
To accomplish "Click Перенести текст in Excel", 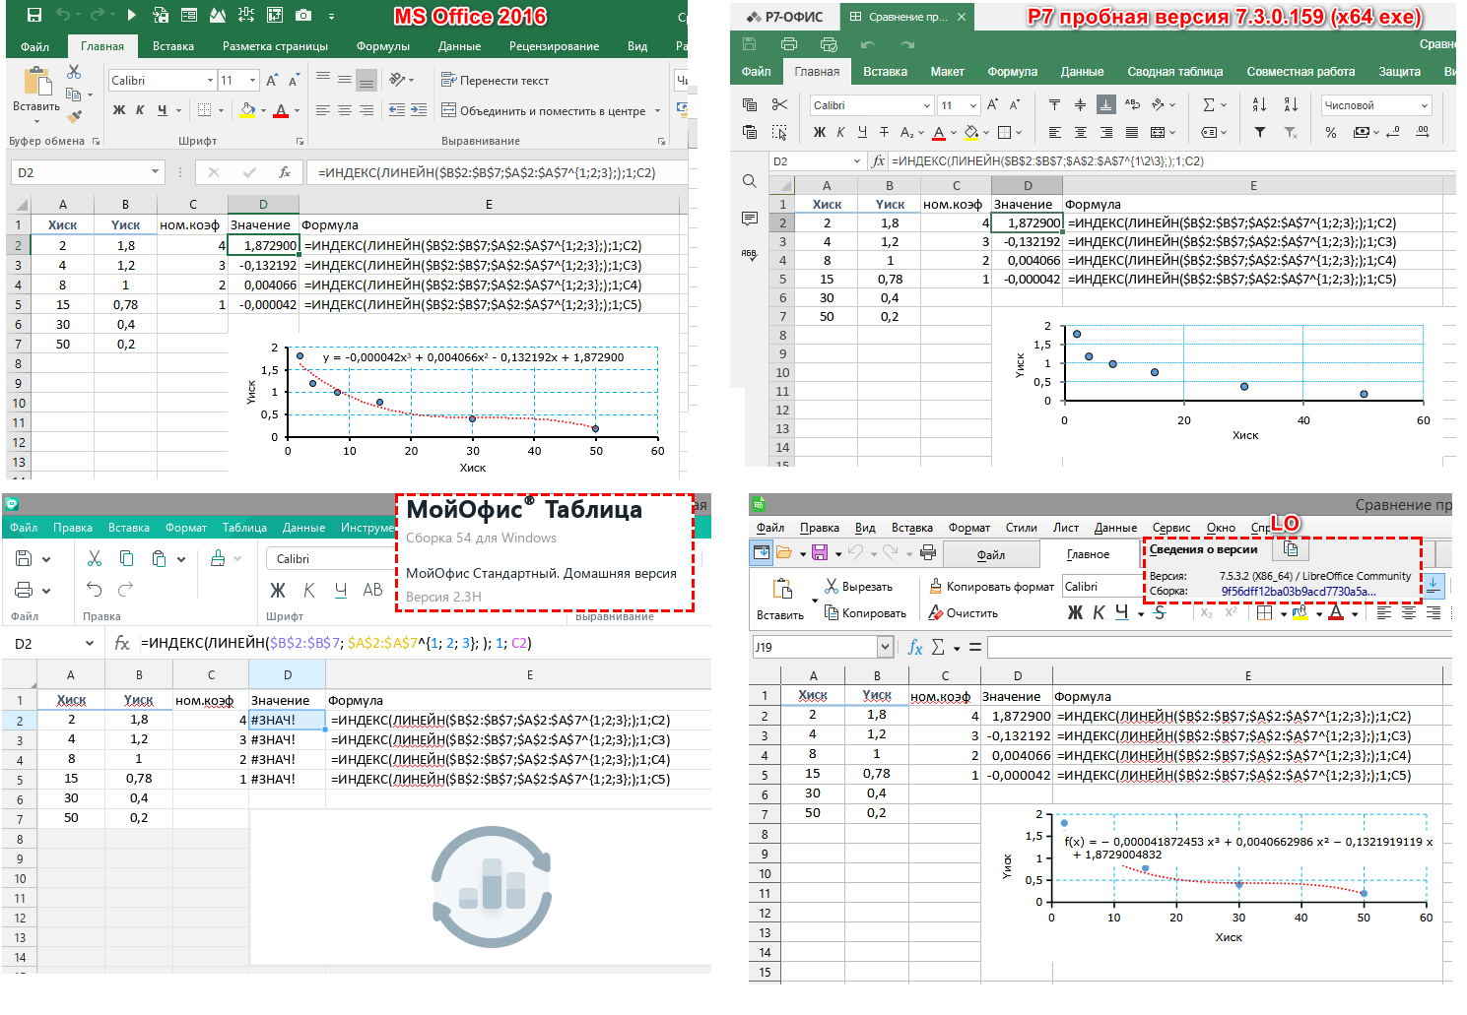I will point(495,80).
